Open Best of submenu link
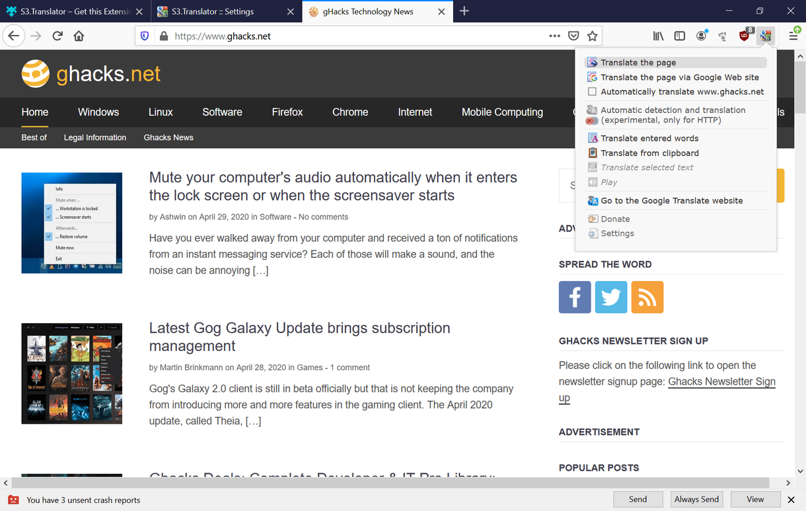Screen dimensions: 806x511 tap(34, 138)
